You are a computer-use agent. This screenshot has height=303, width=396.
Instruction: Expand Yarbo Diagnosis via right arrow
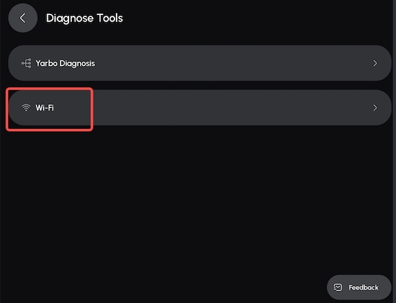(x=375, y=63)
